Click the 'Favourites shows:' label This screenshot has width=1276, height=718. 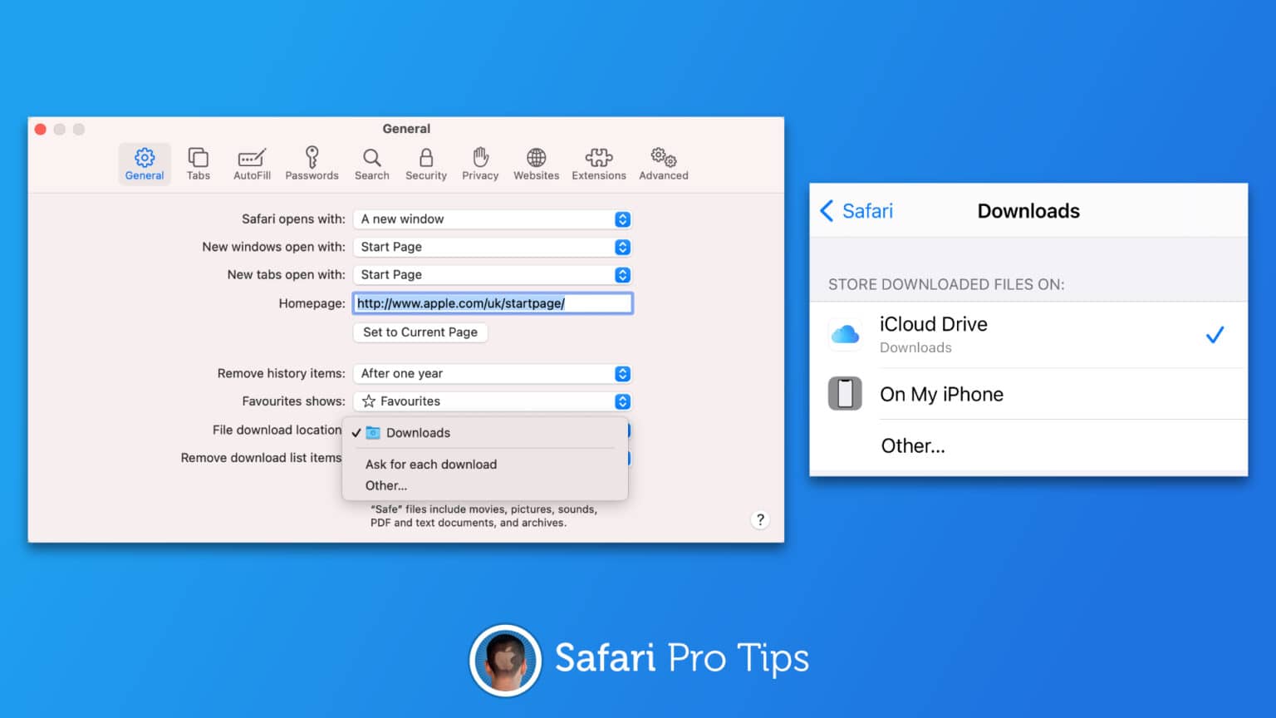coord(294,401)
